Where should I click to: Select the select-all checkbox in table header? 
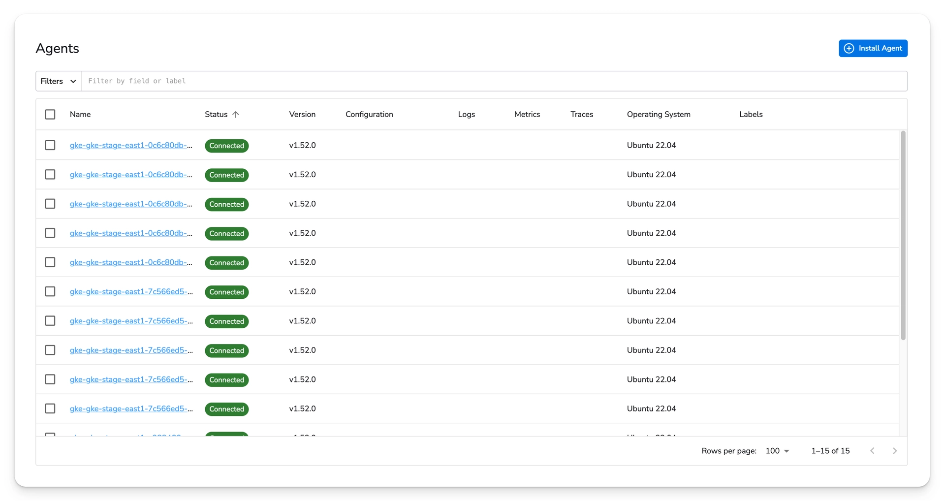[x=50, y=114]
